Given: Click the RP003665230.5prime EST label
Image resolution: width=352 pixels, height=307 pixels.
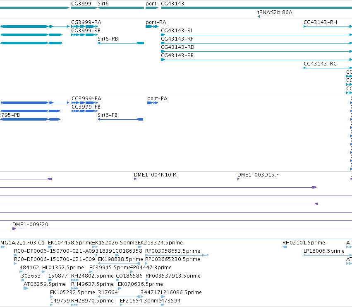Looking at the screenshot, I should (x=172, y=259).
